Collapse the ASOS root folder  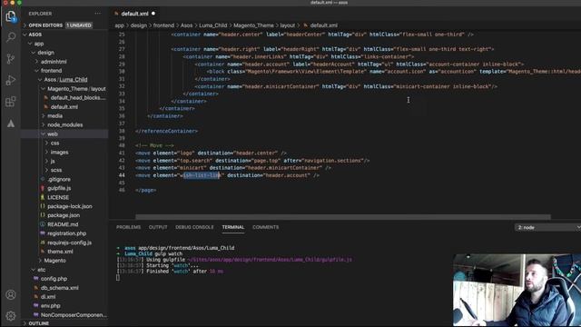pos(25,35)
